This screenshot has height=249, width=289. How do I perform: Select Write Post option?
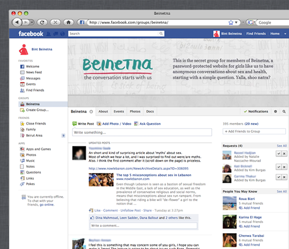coord(83,124)
